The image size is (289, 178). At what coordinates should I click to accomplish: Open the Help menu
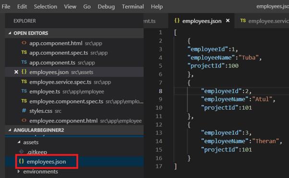(157, 7)
